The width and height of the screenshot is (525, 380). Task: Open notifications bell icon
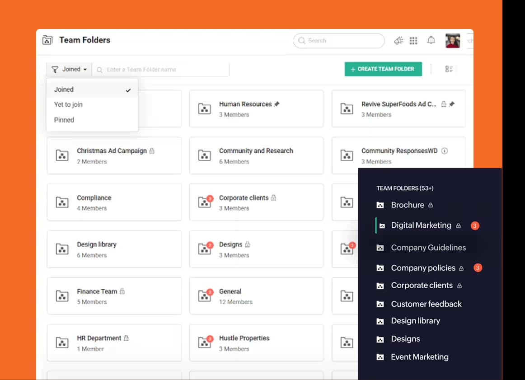pos(431,40)
